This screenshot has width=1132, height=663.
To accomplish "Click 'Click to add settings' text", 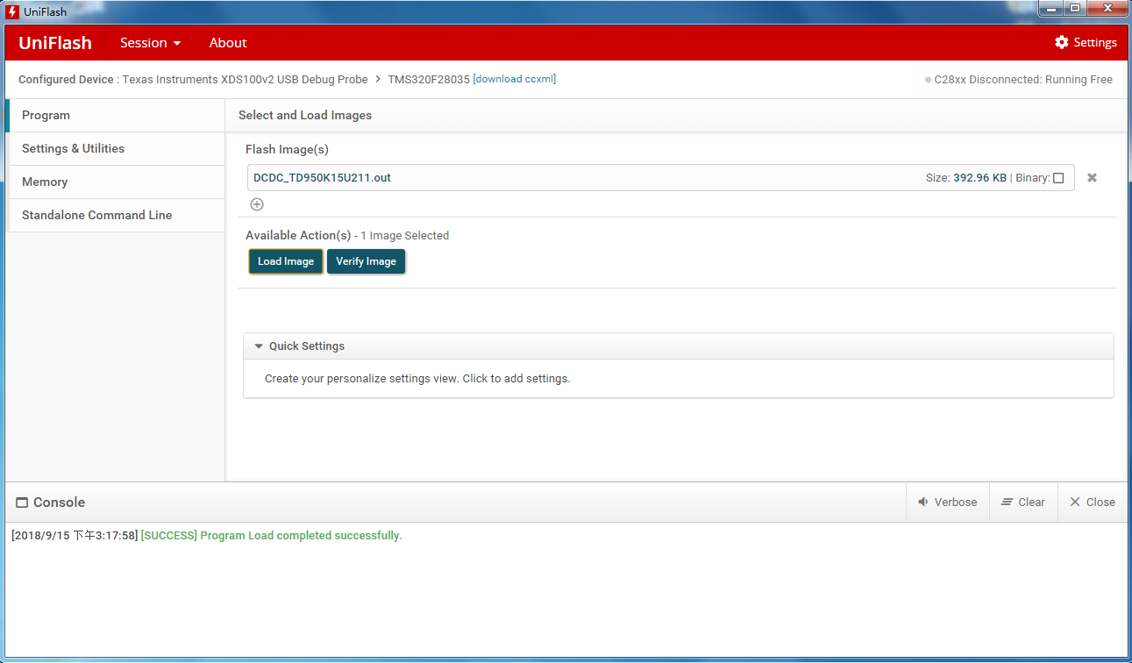I will (516, 379).
